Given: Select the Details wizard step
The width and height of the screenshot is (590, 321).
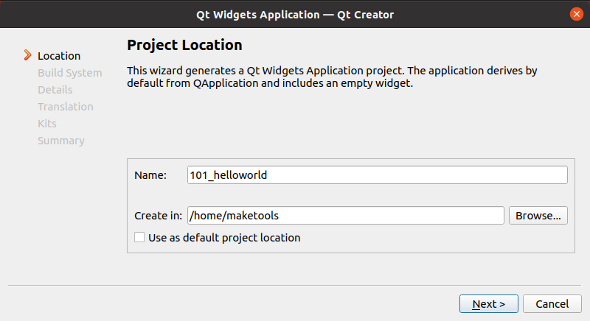Looking at the screenshot, I should tap(55, 90).
